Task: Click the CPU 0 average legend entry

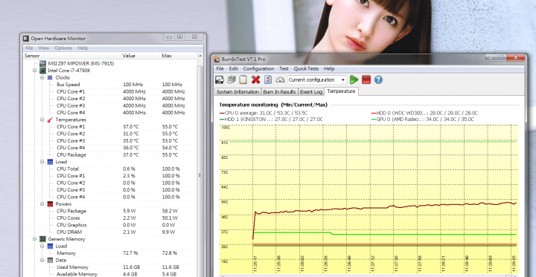Action: pos(264,114)
